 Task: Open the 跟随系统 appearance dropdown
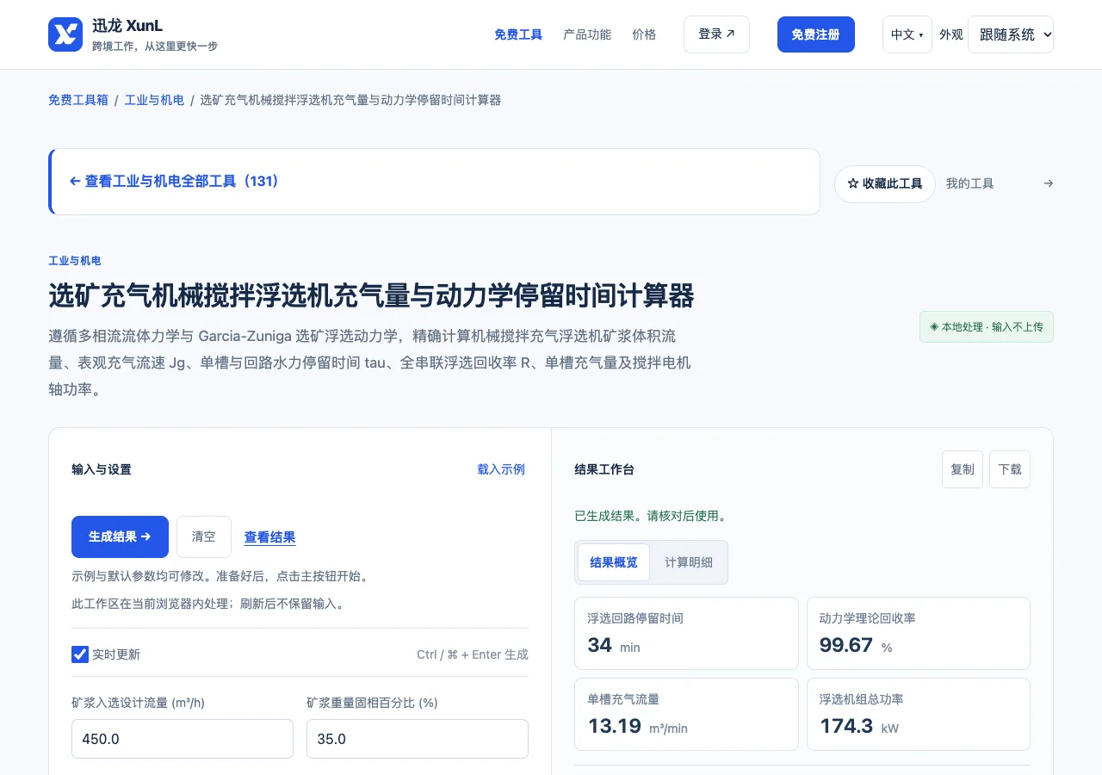(x=1011, y=34)
